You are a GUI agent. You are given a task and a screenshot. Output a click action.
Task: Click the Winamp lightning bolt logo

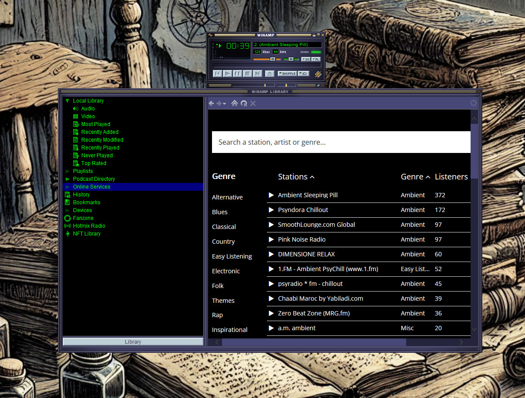point(318,74)
